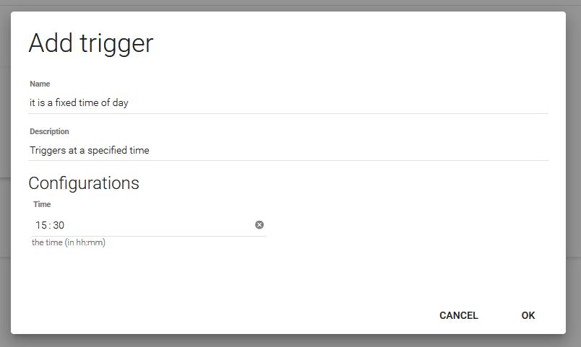Click the colon separator in the time value
This screenshot has width=581, height=347.
click(x=50, y=225)
